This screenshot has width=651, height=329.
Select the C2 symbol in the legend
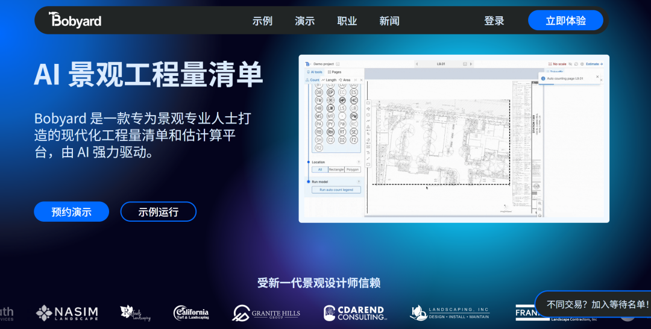330,140
